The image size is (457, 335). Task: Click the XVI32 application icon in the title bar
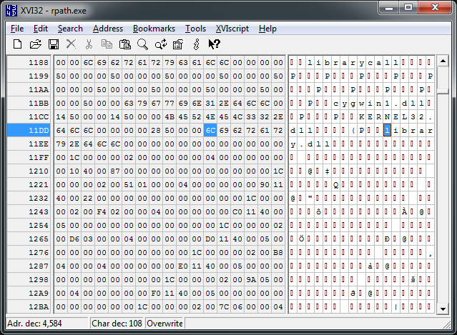coord(11,11)
